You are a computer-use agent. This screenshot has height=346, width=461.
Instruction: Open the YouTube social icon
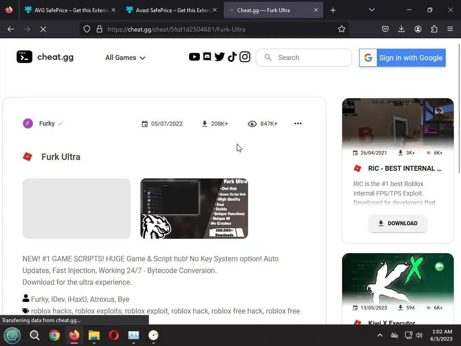(x=194, y=57)
